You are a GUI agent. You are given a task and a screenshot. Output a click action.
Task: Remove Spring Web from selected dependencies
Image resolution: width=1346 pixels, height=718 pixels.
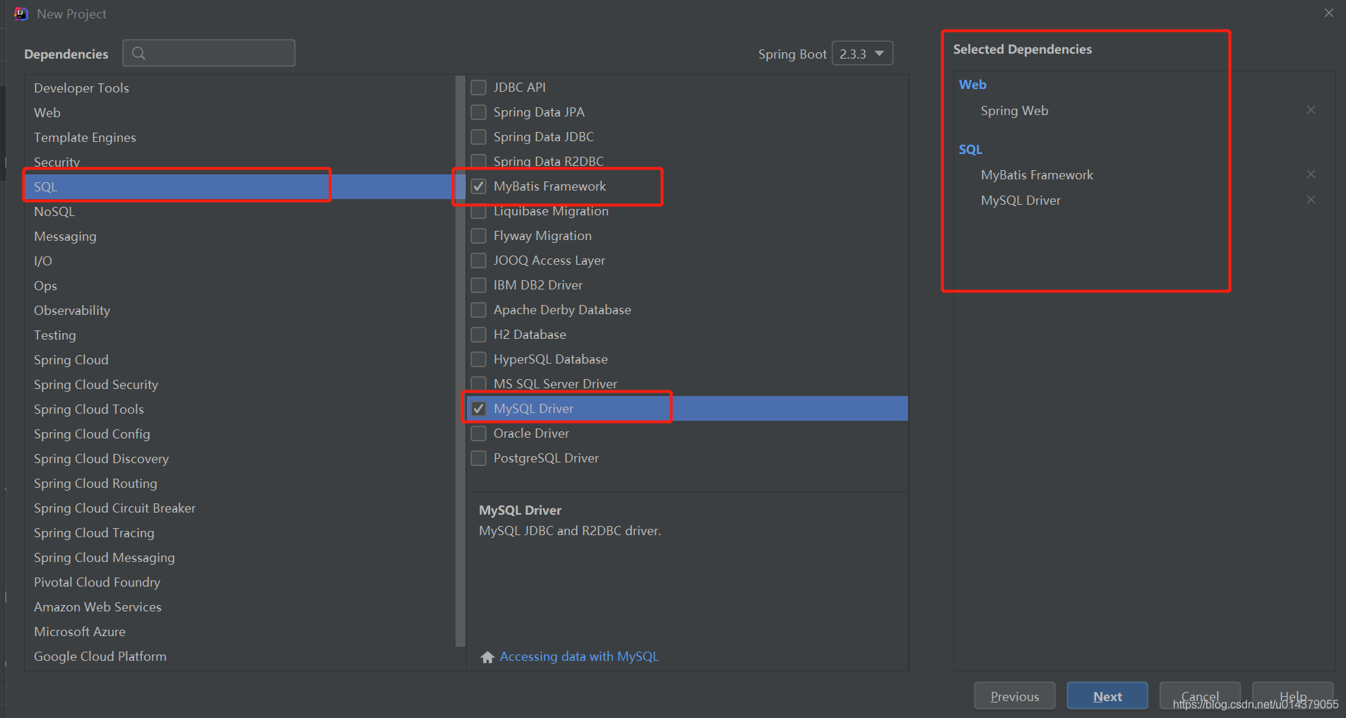point(1311,110)
